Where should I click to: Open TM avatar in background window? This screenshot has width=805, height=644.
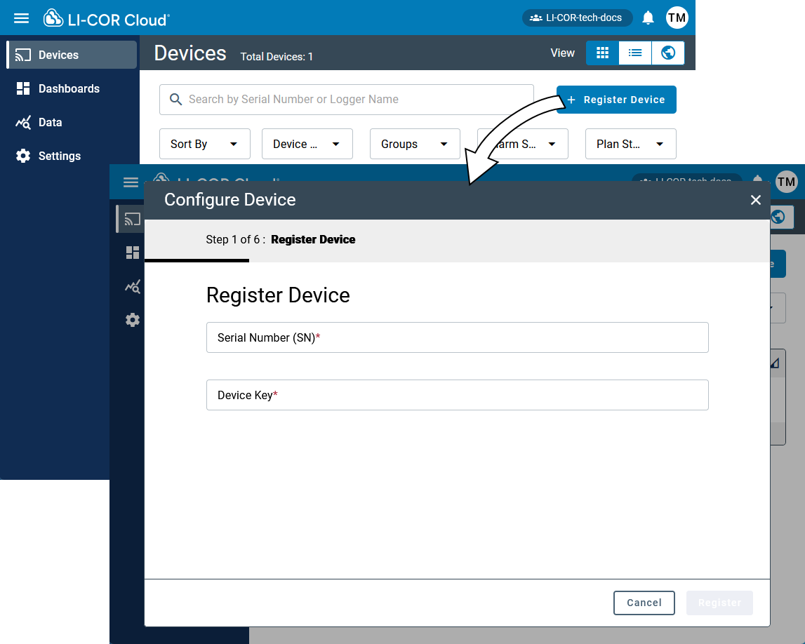point(786,182)
